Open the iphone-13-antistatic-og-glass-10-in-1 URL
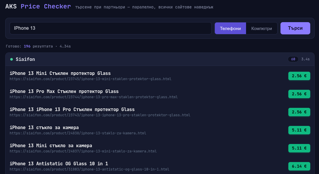The width and height of the screenshot is (319, 174). coord(90,169)
